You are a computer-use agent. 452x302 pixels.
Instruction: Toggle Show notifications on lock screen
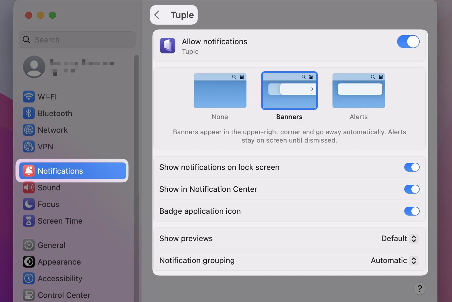pos(412,167)
